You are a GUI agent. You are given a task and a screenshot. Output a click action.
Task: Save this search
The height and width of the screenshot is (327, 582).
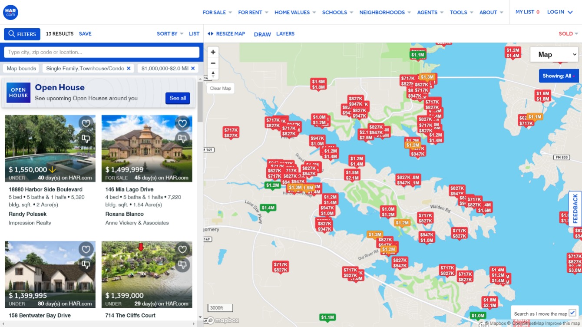(85, 34)
